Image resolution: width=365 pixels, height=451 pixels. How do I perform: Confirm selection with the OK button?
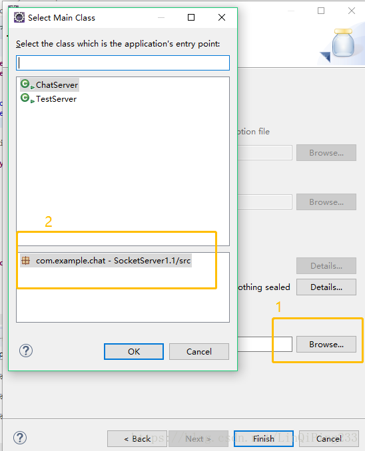coord(134,351)
